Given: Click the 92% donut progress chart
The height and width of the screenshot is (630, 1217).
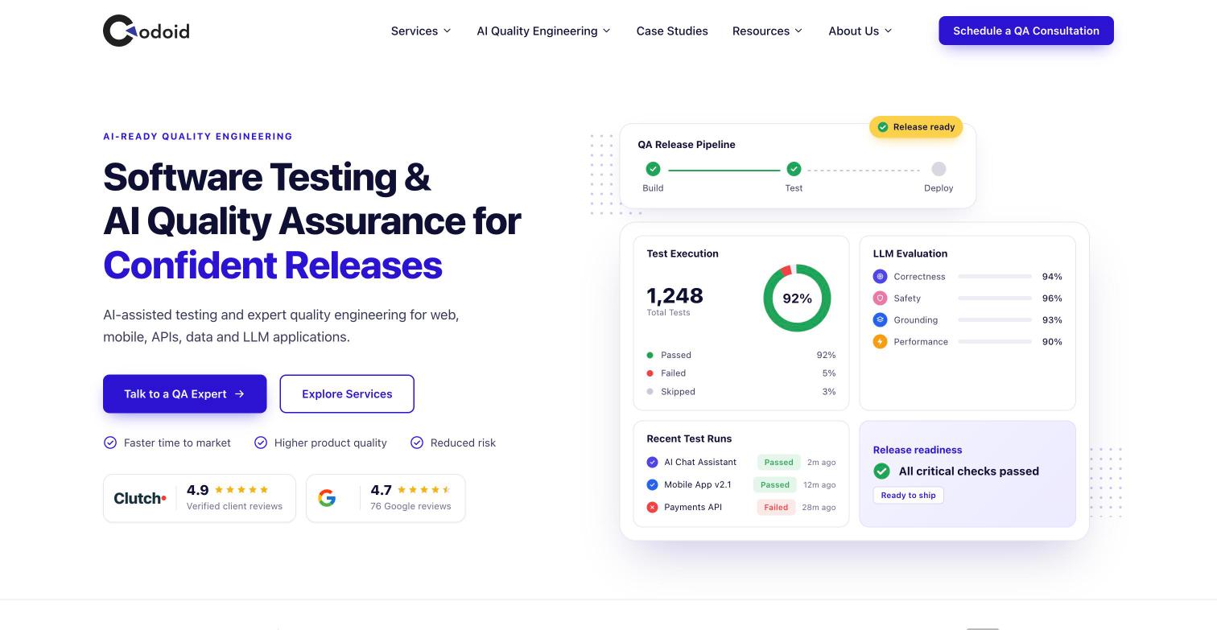Looking at the screenshot, I should (x=797, y=298).
